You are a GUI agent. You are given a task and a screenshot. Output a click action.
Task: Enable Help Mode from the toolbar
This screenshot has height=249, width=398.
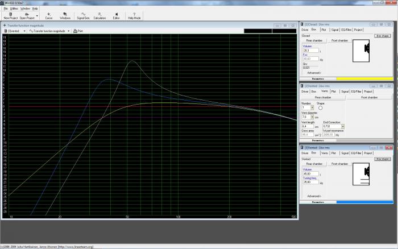(x=134, y=15)
